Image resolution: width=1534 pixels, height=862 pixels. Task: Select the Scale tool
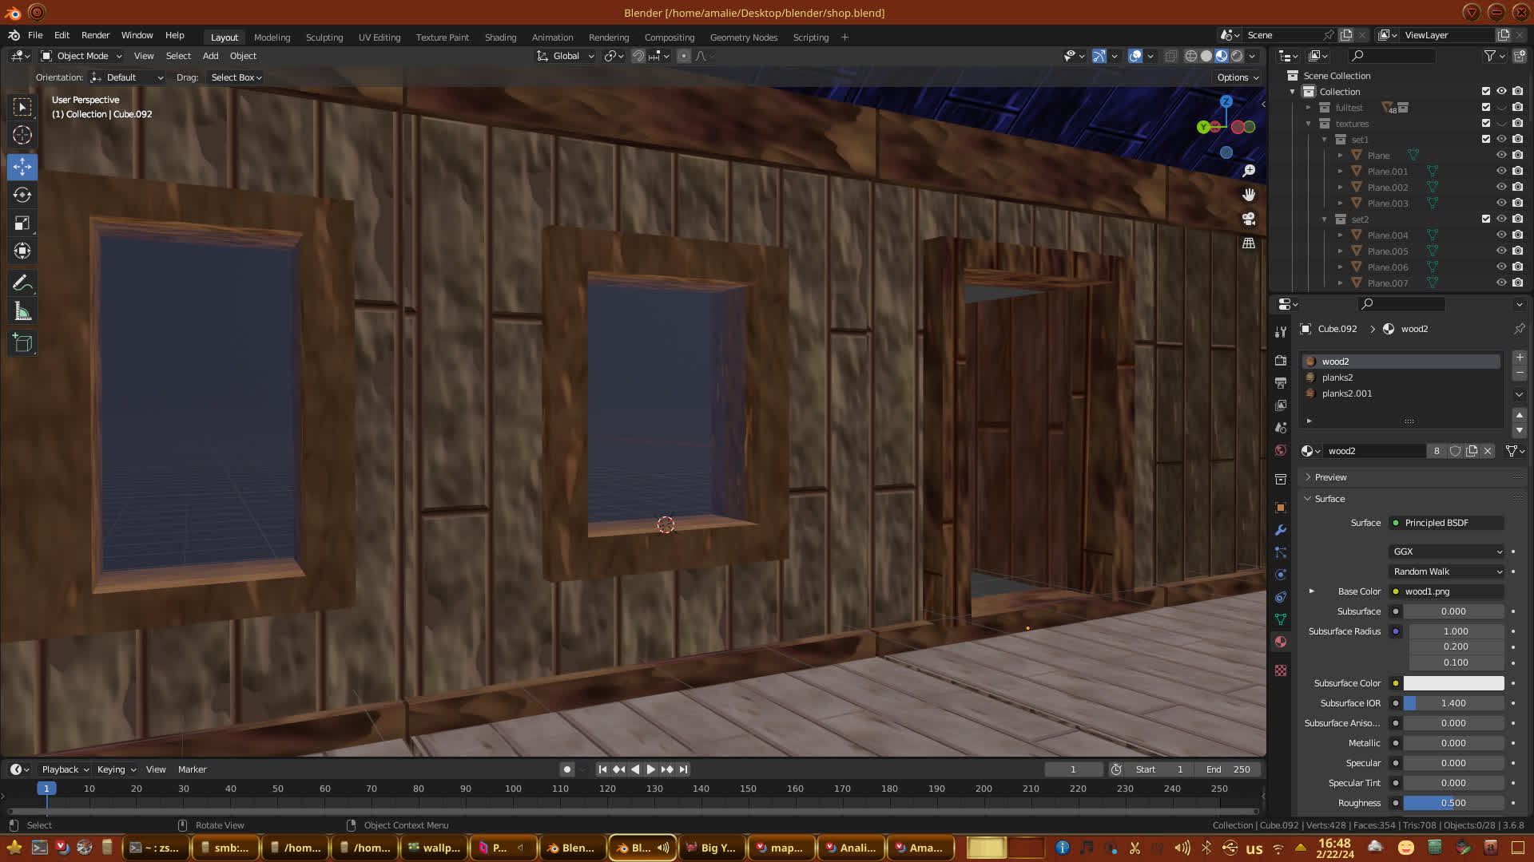click(22, 223)
